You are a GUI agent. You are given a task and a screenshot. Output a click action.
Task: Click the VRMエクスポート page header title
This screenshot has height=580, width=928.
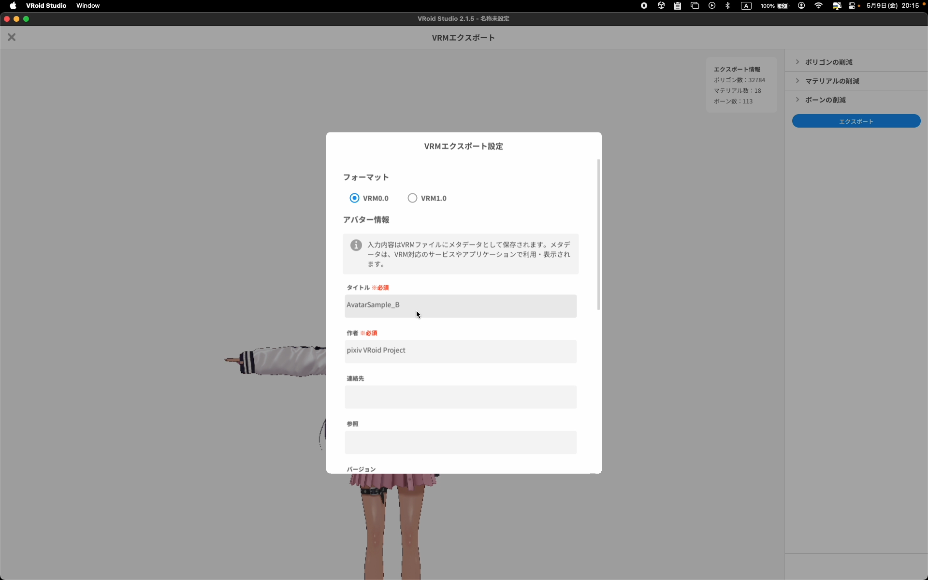point(464,38)
